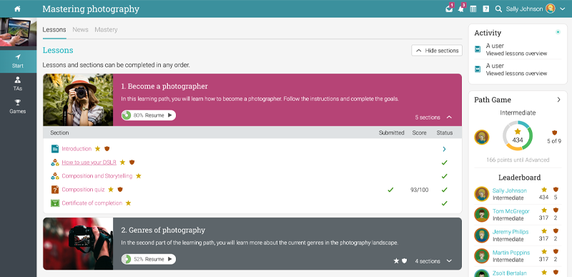This screenshot has height=277, width=572.
Task: Go to the home page icon
Action: click(x=17, y=9)
